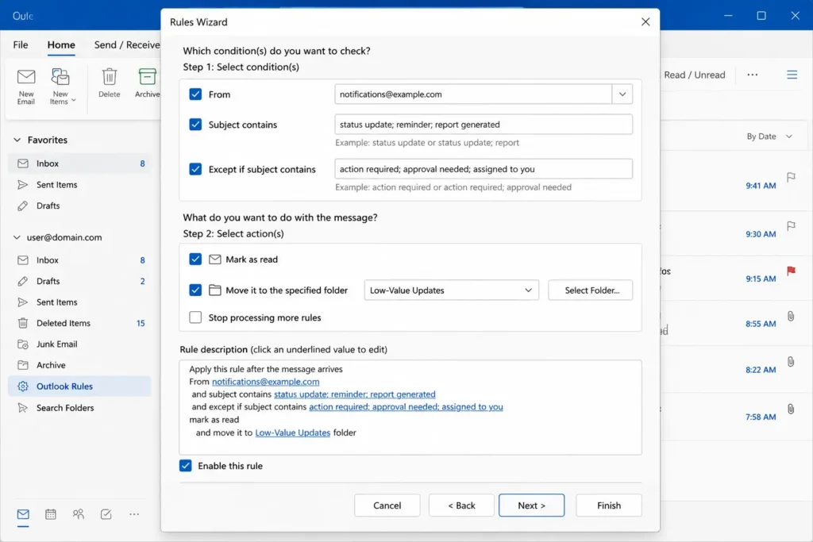Screen dimensions: 813x542
Task: Toggle the Enable this rule checkbox
Action: [x=186, y=466]
